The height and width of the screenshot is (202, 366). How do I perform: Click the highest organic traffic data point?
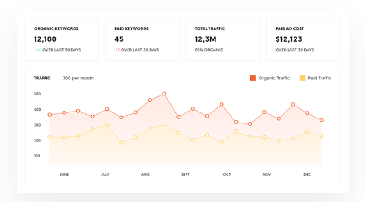[x=164, y=94]
